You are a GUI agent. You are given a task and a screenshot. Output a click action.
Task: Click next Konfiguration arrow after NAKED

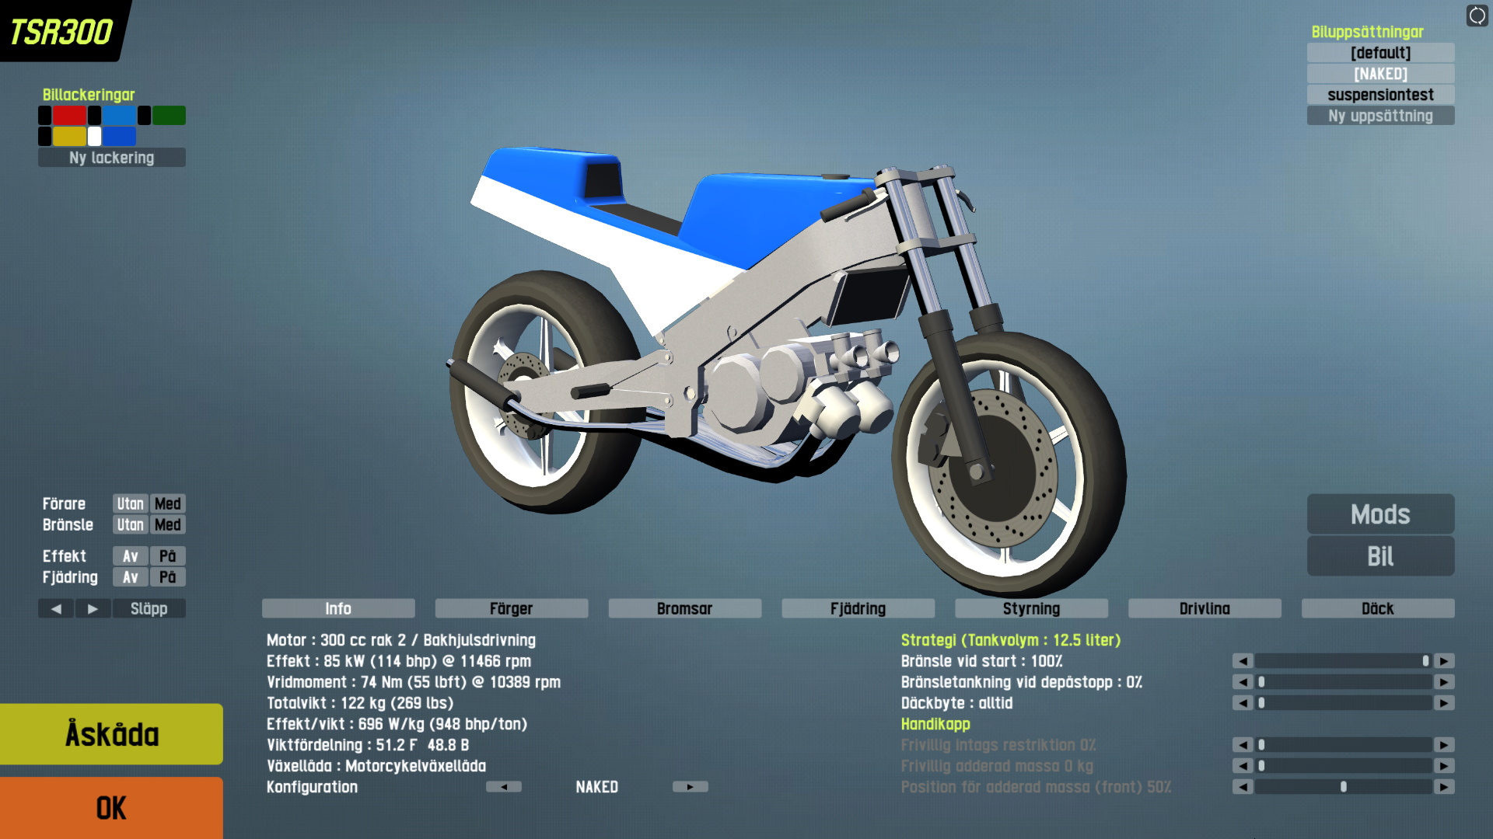[x=690, y=787]
